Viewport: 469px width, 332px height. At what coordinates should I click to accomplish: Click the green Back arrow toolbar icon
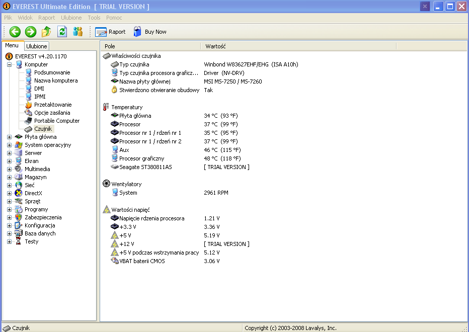(x=15, y=32)
